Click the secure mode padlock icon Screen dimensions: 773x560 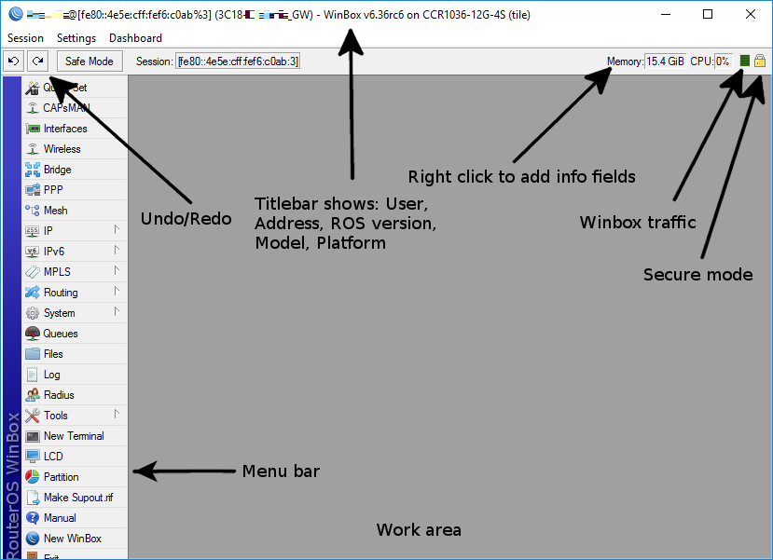[760, 61]
